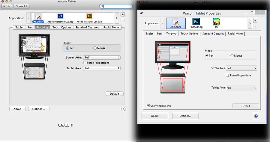Click the forward arrow in Mac toolbar

pyautogui.click(x=9, y=6)
